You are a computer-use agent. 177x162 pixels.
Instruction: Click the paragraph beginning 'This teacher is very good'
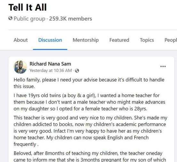tap(90, 131)
